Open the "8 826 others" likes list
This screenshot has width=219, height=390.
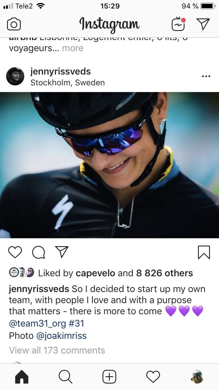(164, 273)
